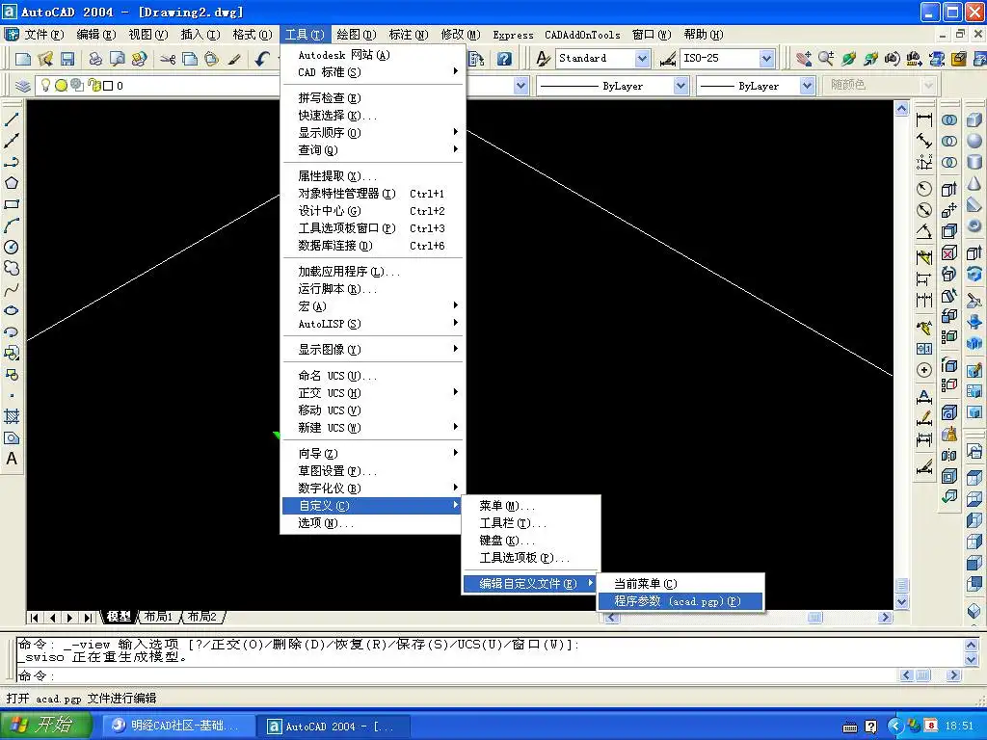The width and height of the screenshot is (987, 740).
Task: Expand the CAD 标准 submenu
Action: click(x=373, y=72)
